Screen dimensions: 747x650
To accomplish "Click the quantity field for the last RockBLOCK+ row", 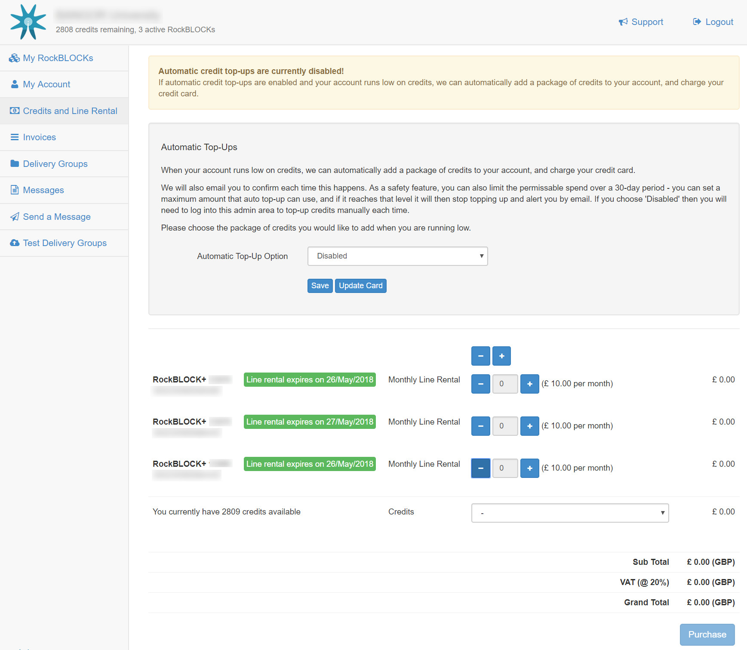I will click(x=505, y=468).
